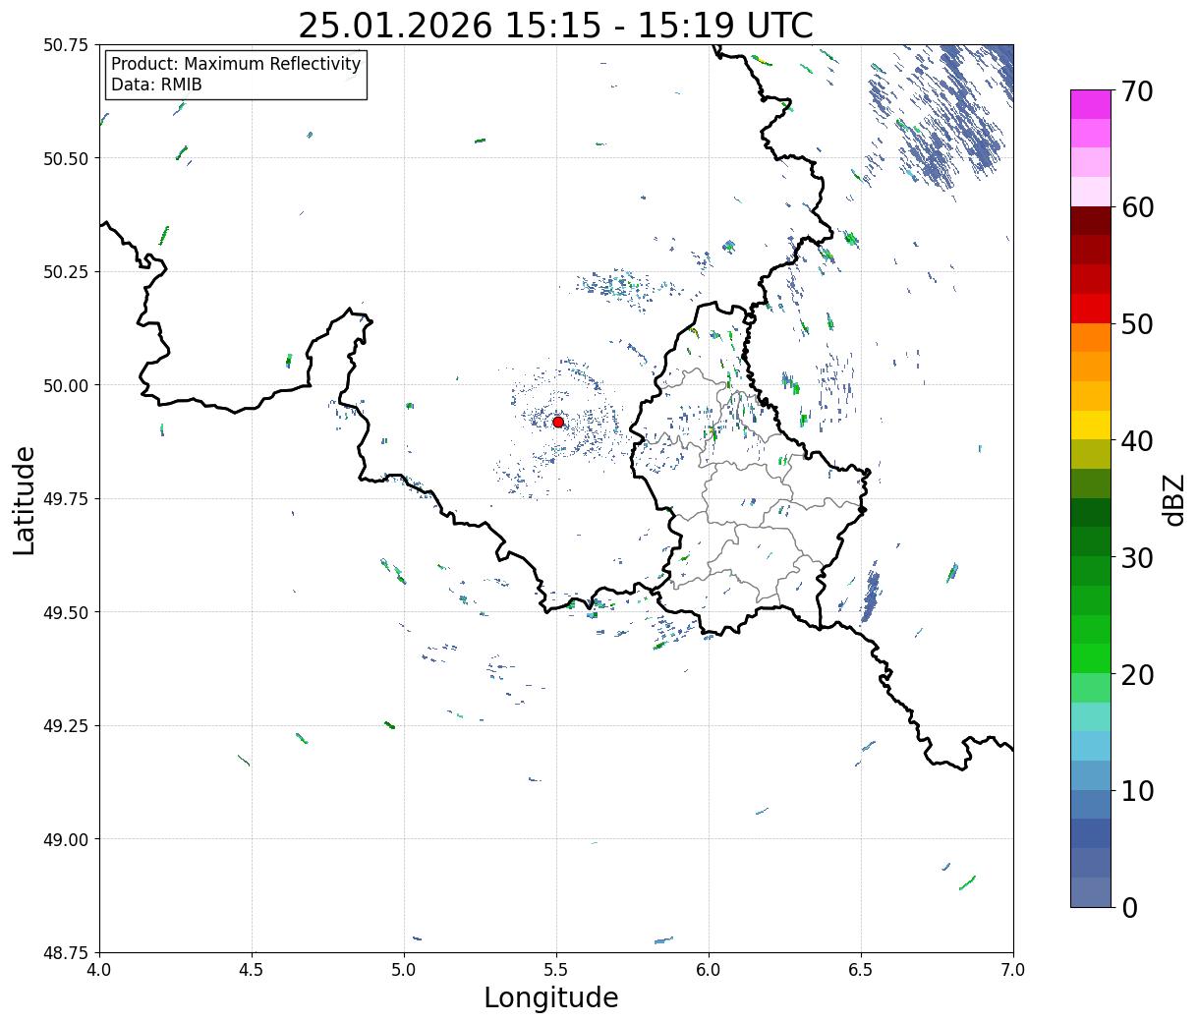Click the bright green swatch above 20
1198x1022 pixels.
tap(1091, 658)
